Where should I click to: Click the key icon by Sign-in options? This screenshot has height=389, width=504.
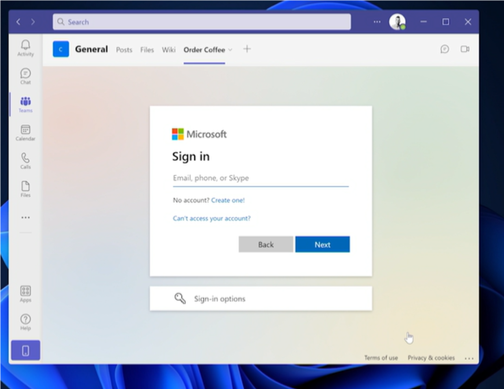[x=180, y=299]
